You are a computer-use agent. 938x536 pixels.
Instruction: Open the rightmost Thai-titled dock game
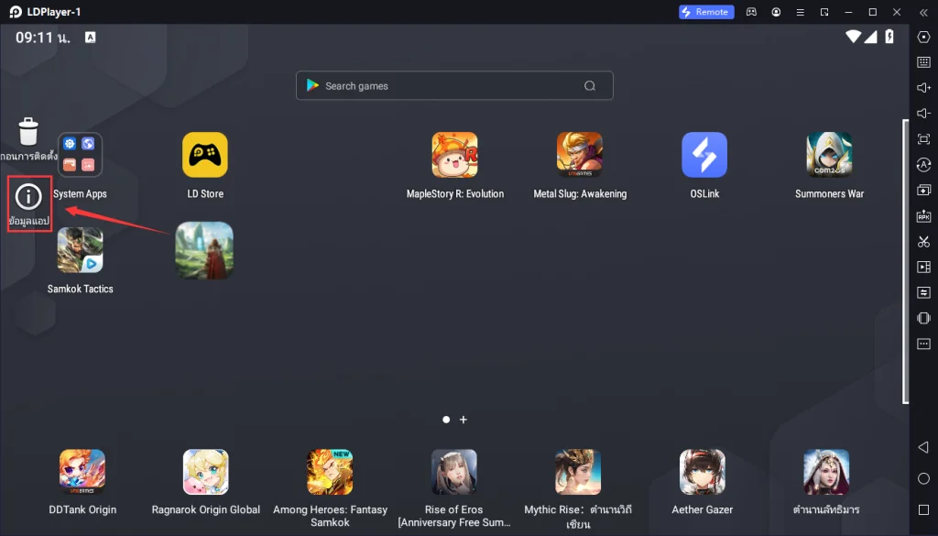click(x=826, y=472)
